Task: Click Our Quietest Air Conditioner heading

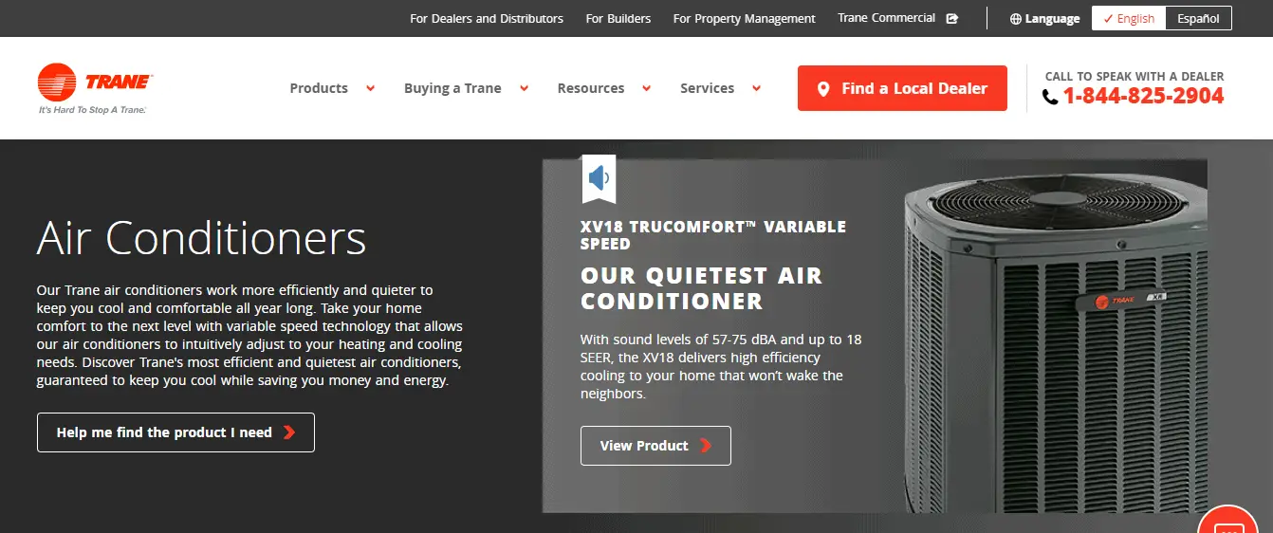Action: tap(702, 288)
